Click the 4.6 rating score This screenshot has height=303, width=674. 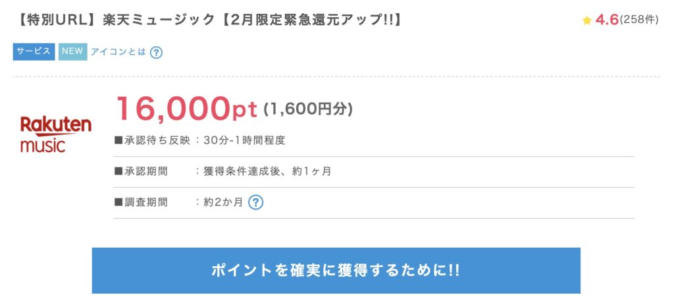(x=606, y=20)
